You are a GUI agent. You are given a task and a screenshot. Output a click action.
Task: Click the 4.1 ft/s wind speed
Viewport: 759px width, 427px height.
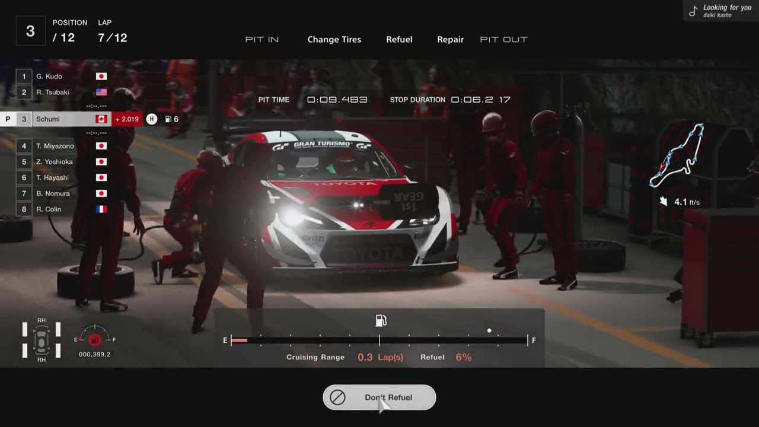(687, 202)
